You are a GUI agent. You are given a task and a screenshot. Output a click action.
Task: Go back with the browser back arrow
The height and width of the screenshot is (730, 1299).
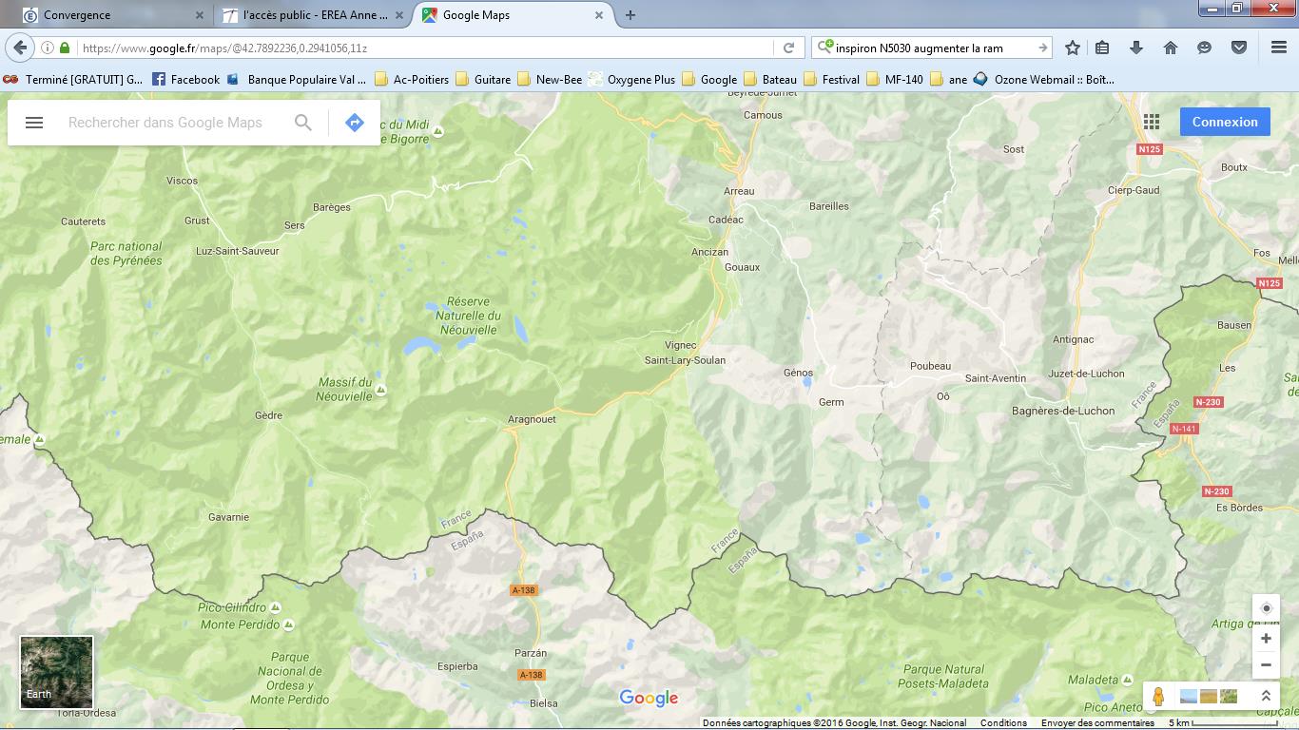(x=20, y=48)
